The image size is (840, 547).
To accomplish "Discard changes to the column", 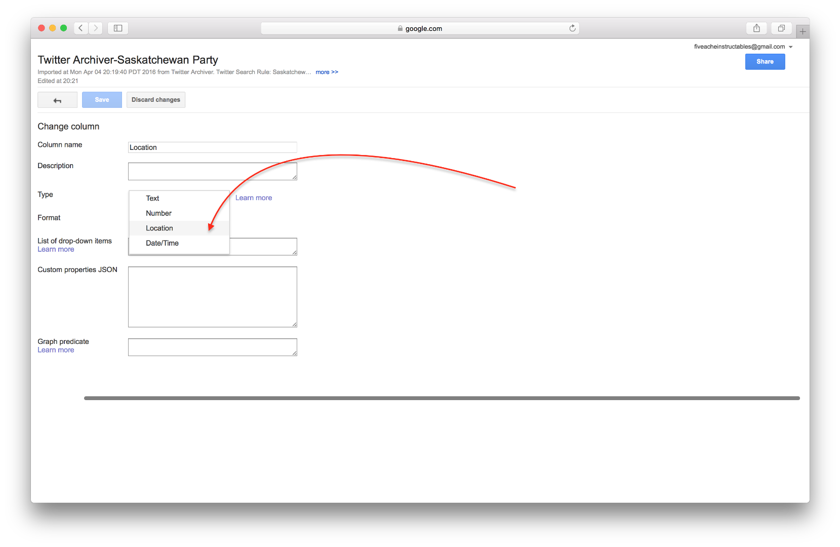I will (155, 99).
